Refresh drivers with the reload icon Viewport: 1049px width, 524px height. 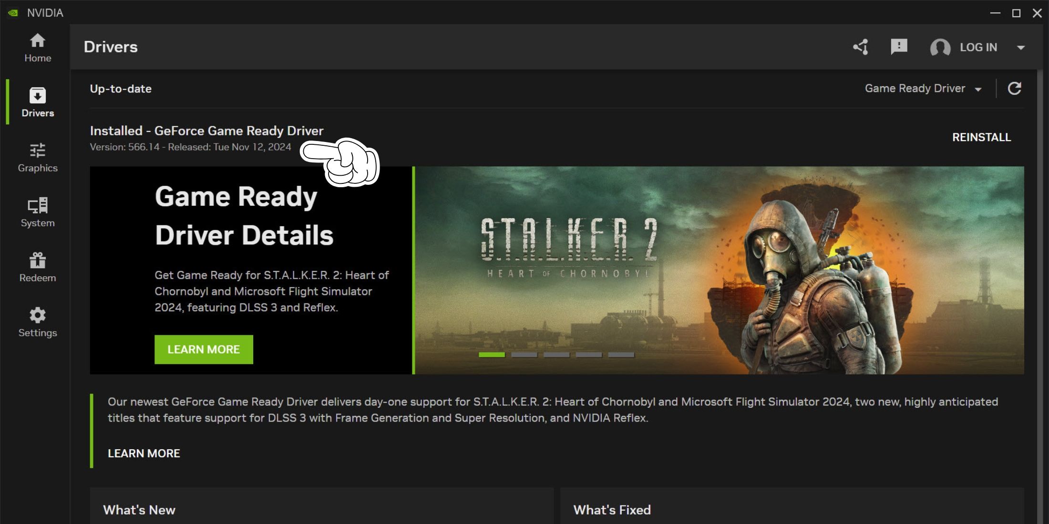(x=1014, y=89)
